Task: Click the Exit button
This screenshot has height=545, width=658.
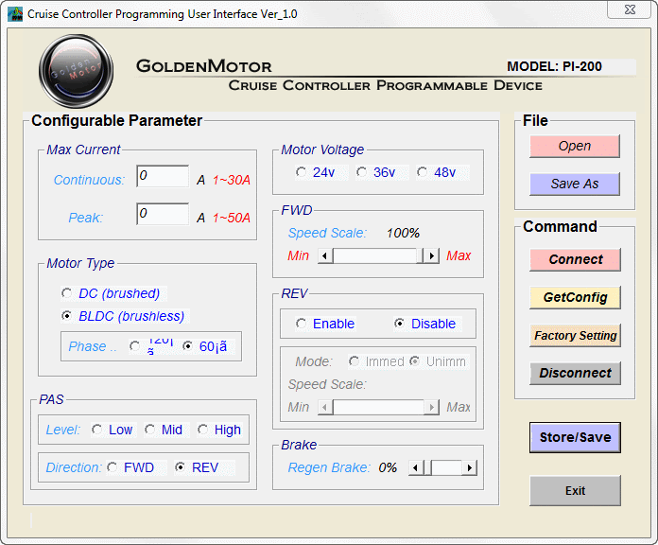Action: point(575,490)
